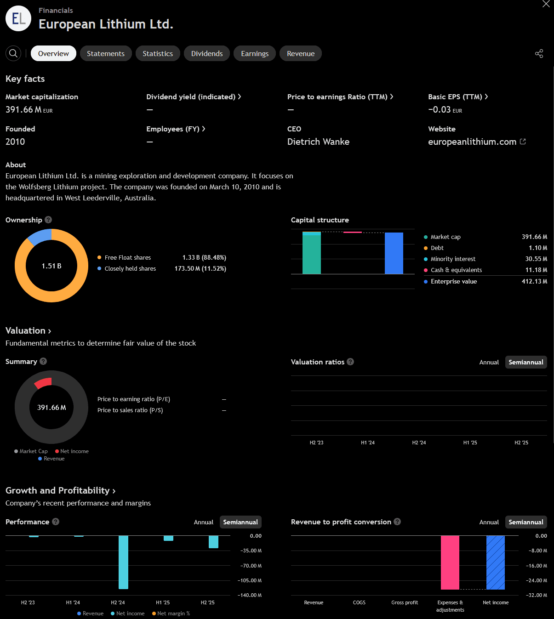Open the Summary help question mark

pyautogui.click(x=43, y=361)
